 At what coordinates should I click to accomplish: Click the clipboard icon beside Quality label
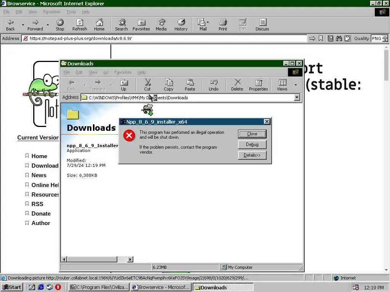coord(347,38)
